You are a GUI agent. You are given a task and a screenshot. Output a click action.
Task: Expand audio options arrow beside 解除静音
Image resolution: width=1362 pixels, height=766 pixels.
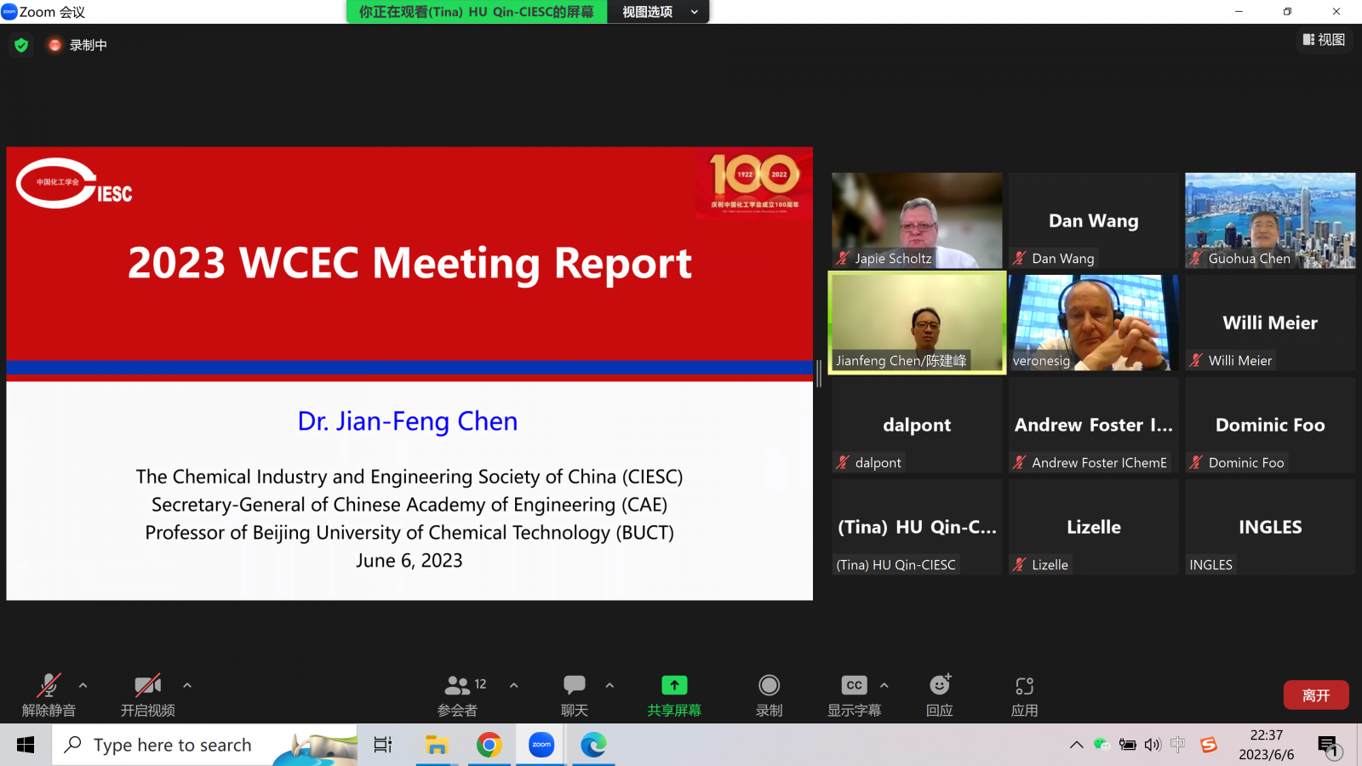coord(83,685)
